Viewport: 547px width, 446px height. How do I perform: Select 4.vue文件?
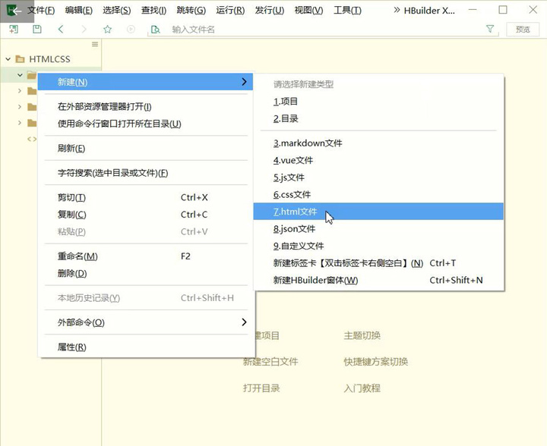pos(378,160)
